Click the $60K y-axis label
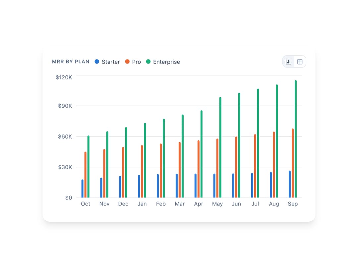This screenshot has height=268, width=358. tap(65, 137)
